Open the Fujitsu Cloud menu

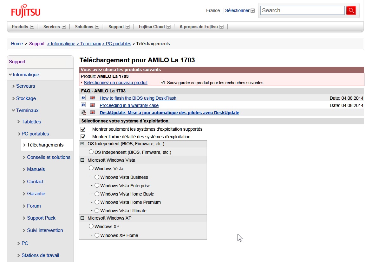pos(152,27)
